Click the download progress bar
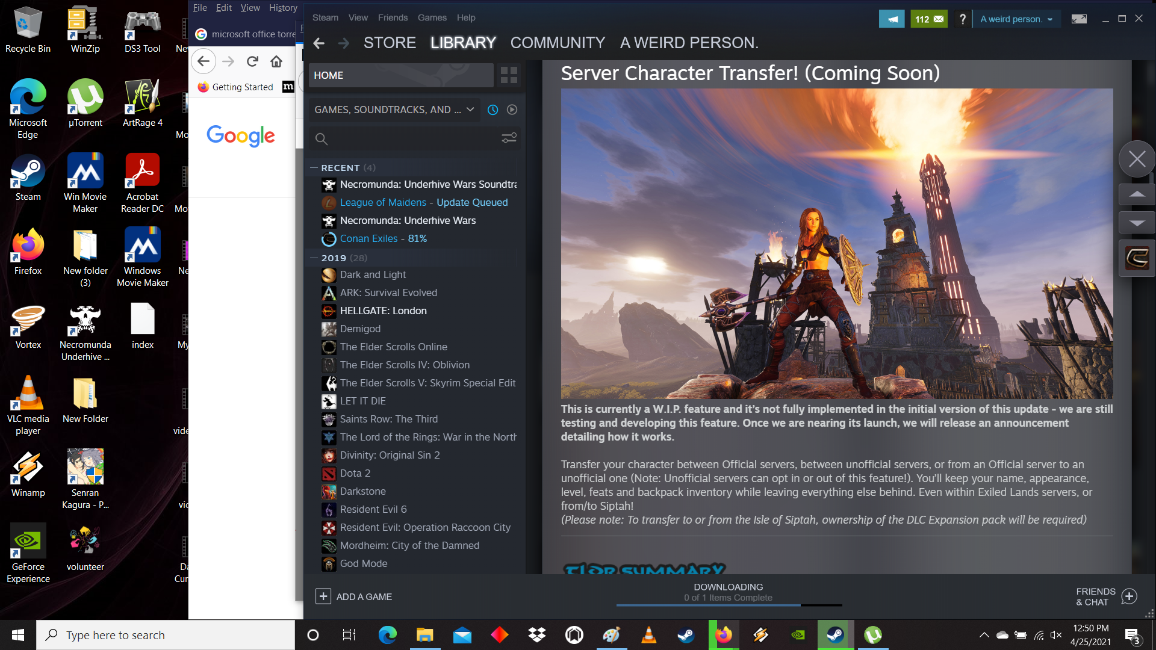The image size is (1156, 650). [729, 604]
